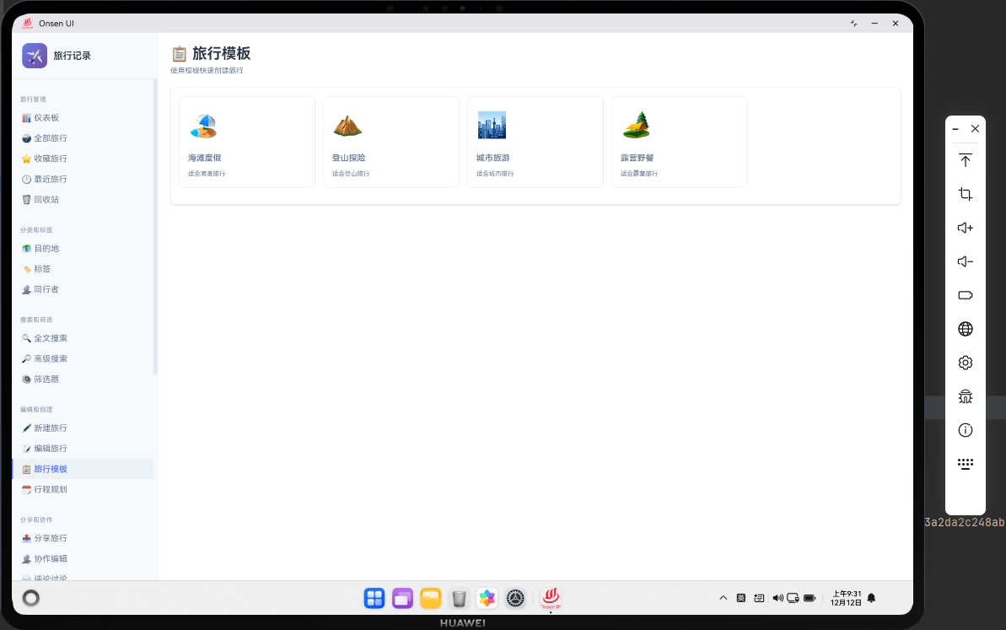Select 筛选器 filter item
Viewport: 1006px width, 630px height.
tap(83, 380)
